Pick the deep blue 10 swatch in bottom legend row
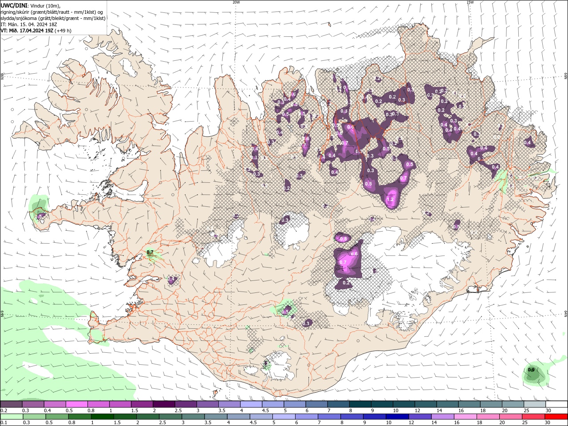This screenshot has height=426, width=568. coord(397,417)
